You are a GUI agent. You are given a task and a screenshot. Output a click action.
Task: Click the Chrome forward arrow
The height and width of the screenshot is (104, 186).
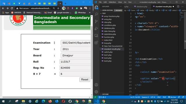pos(8,8)
